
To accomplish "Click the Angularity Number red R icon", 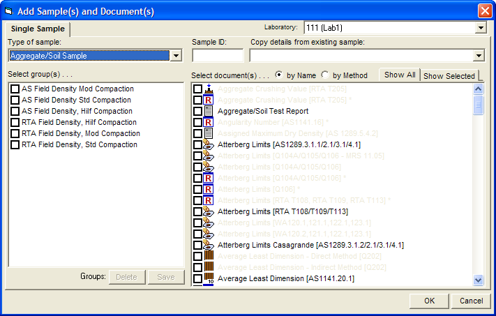I will [208, 123].
